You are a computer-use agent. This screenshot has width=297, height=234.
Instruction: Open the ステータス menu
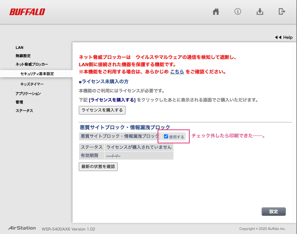(24, 110)
